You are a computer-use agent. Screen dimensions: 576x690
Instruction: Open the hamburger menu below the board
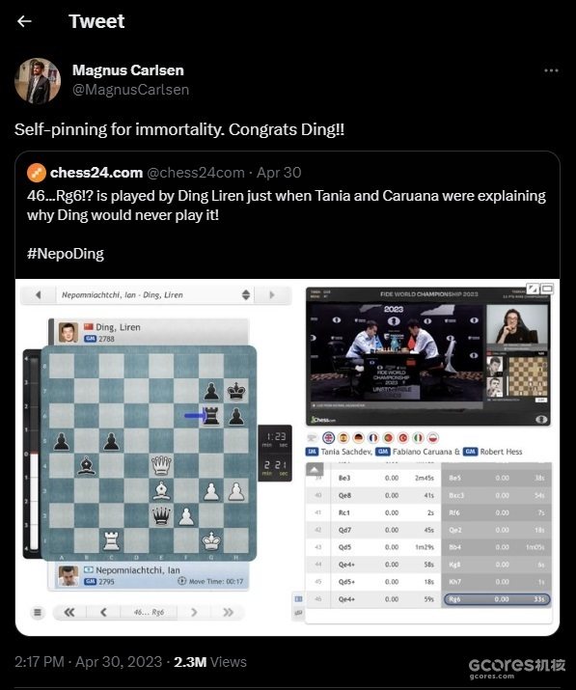click(x=38, y=612)
